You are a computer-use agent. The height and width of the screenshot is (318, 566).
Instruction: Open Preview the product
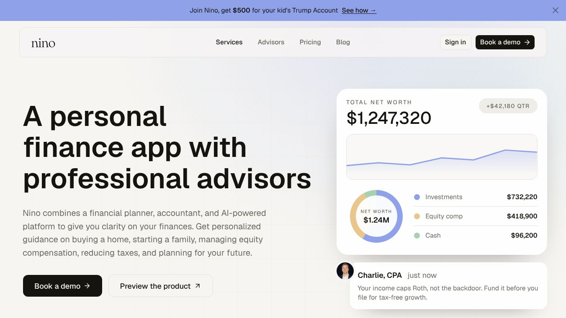tap(161, 286)
